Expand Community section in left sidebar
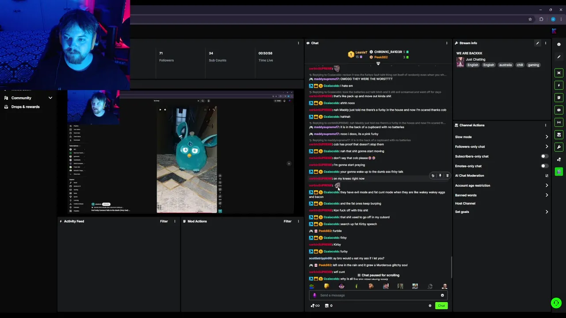Screen dimensions: 566x318 pos(50,98)
